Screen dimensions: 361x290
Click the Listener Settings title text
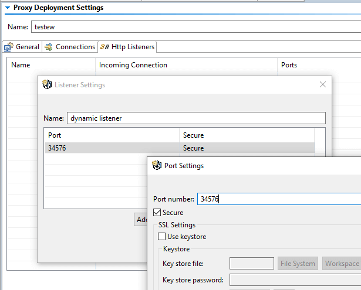tap(80, 85)
